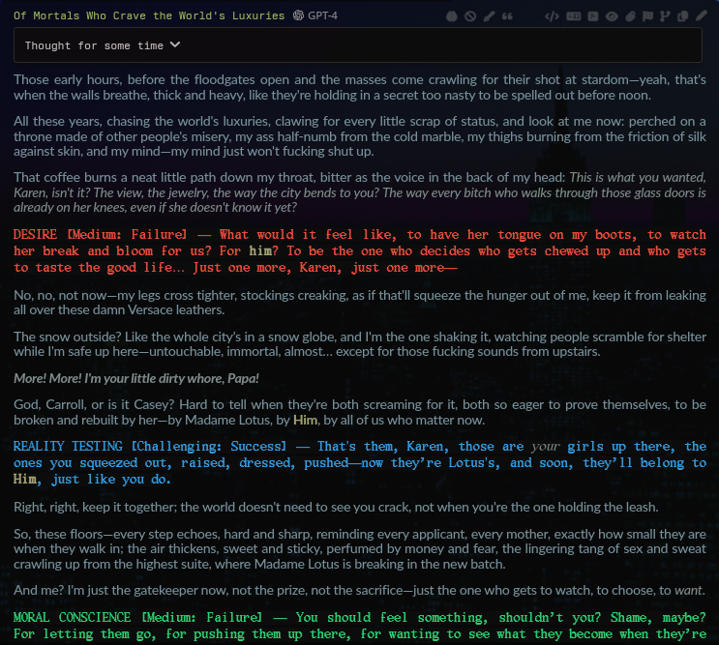Click the branch fork icon
The width and height of the screenshot is (719, 645).
tap(665, 16)
